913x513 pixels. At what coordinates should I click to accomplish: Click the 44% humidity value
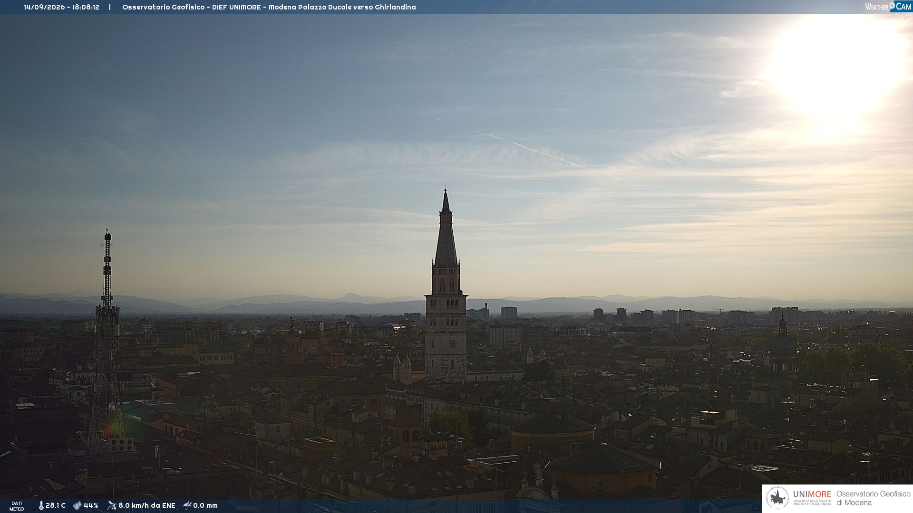point(91,506)
